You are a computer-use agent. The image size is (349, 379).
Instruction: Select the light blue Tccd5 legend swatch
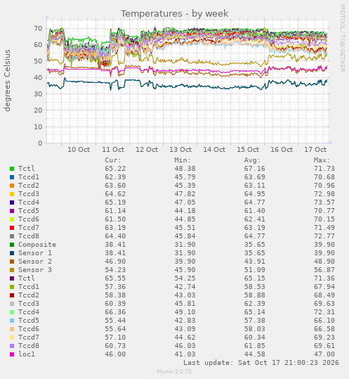(x=12, y=321)
